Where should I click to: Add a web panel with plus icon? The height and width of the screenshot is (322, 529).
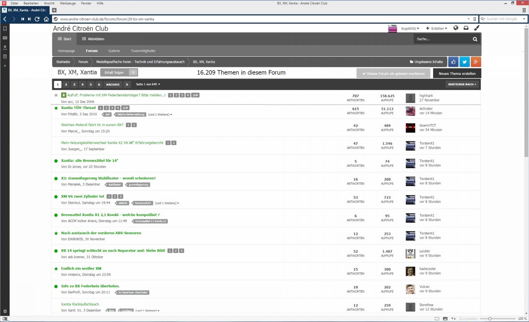point(5,66)
